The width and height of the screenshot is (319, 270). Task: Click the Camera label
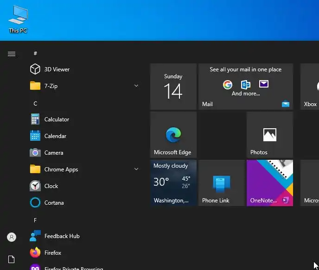(54, 152)
